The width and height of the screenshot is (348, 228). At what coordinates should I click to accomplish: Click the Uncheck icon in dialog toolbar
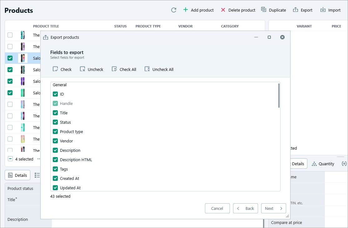82,69
